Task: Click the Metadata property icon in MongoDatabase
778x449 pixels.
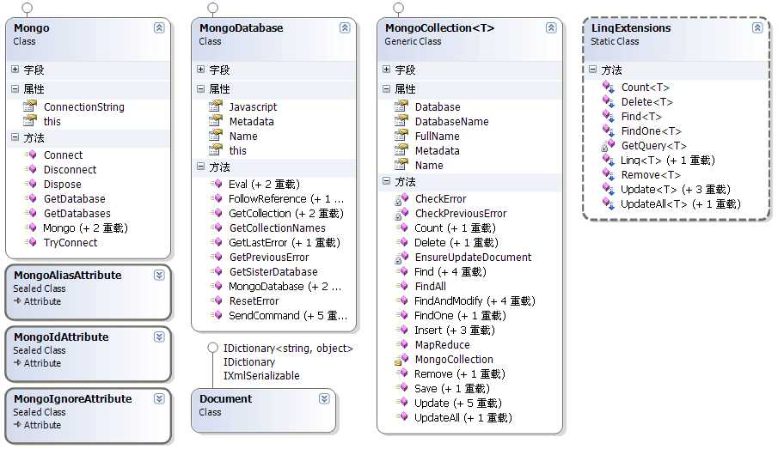Action: click(x=216, y=121)
